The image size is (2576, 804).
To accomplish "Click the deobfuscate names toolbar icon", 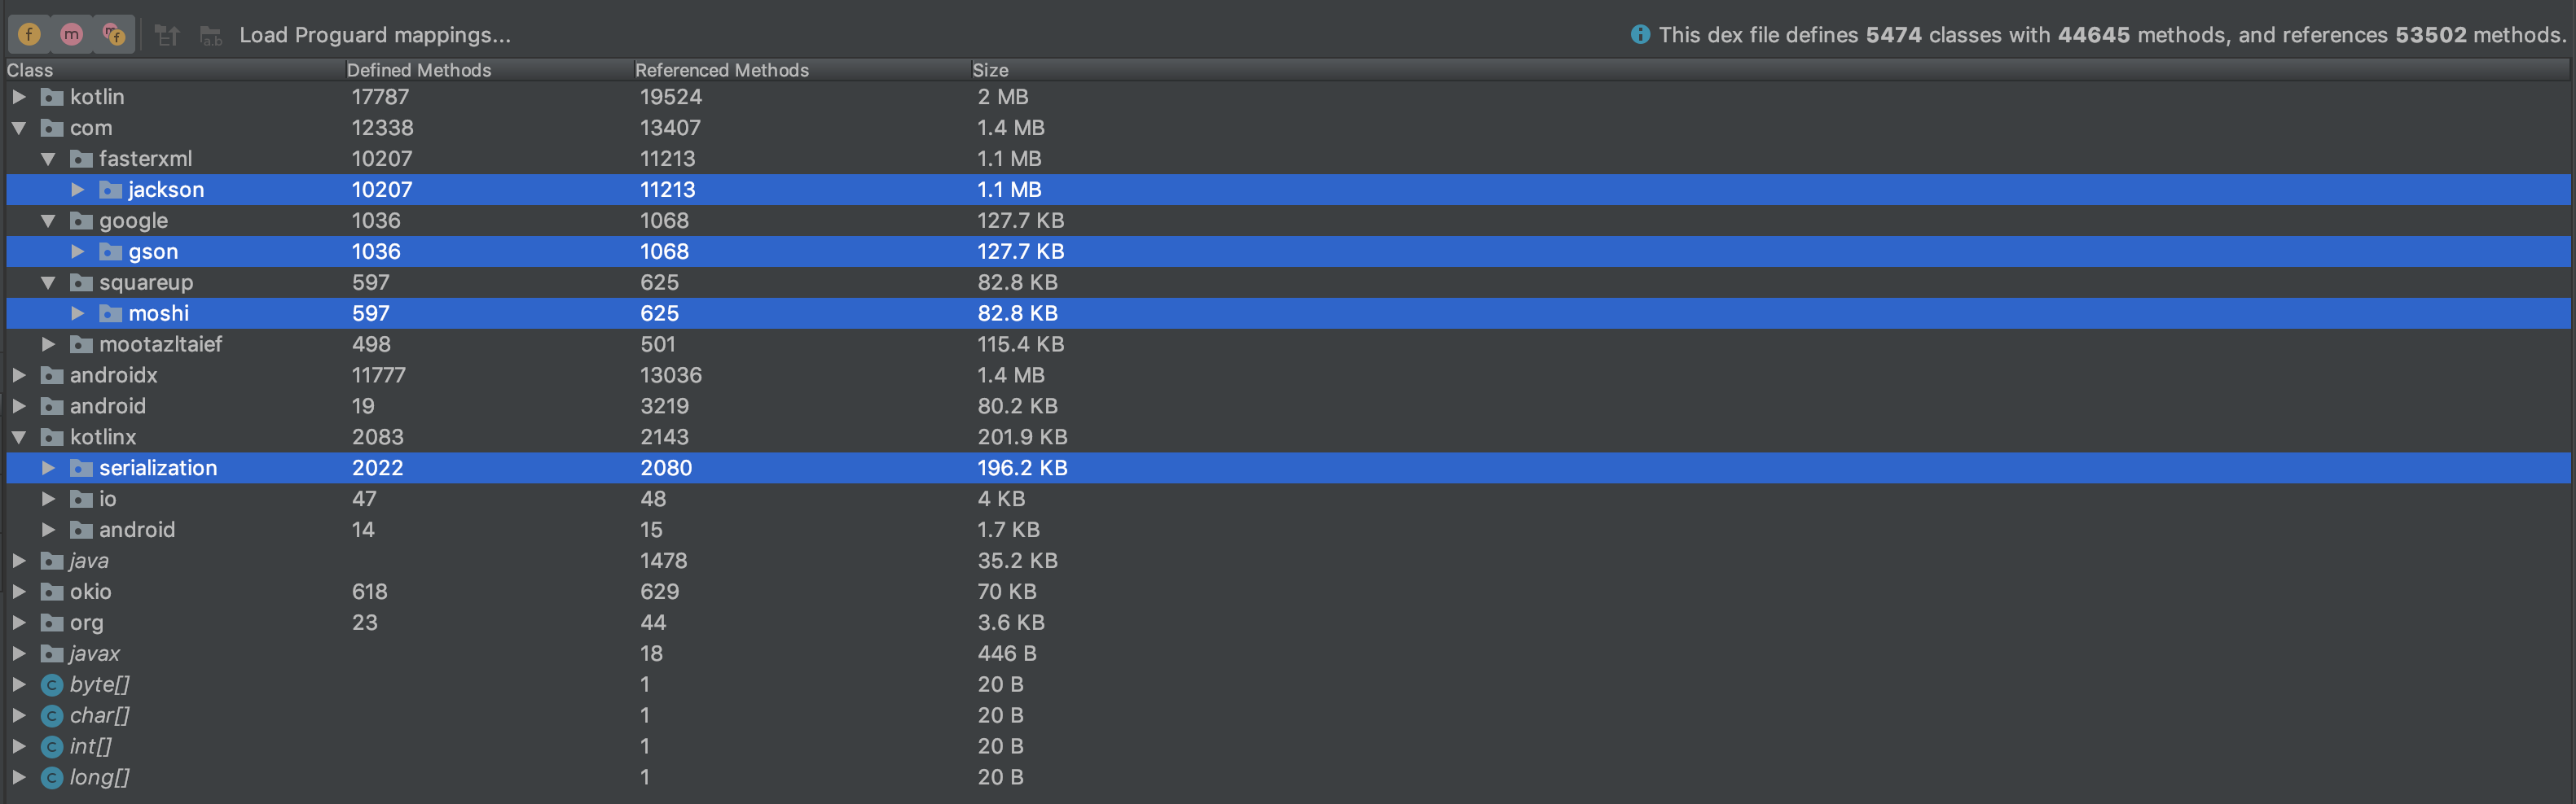I will pyautogui.click(x=211, y=36).
